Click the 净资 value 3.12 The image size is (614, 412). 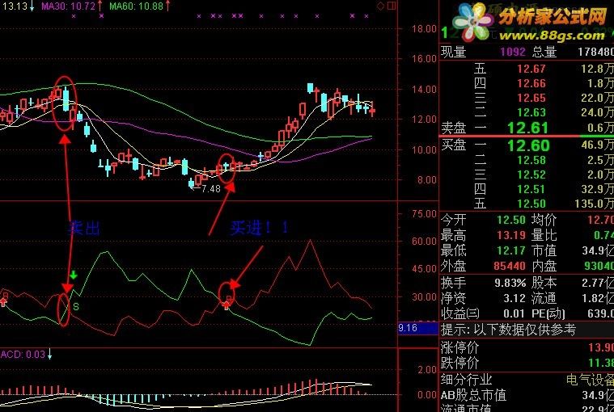[x=514, y=298]
